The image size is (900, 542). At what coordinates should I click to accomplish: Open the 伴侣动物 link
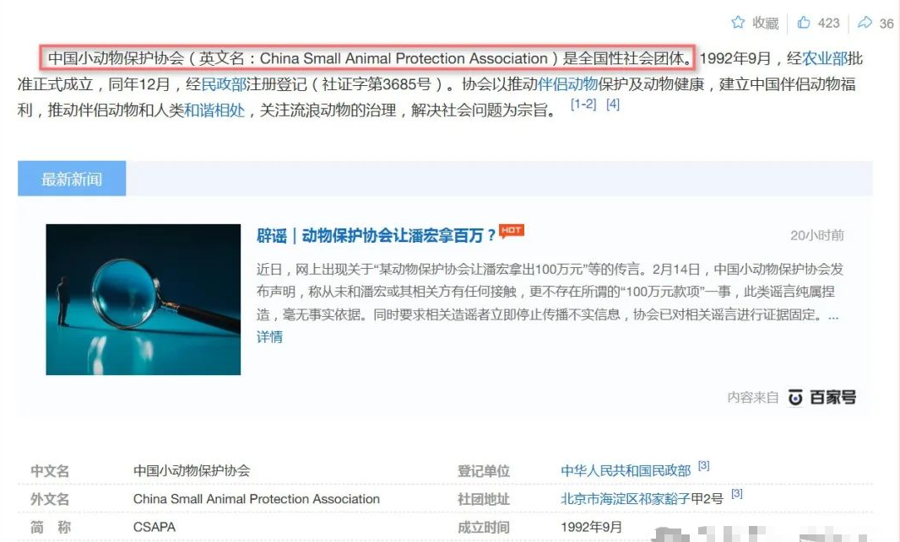[x=567, y=84]
